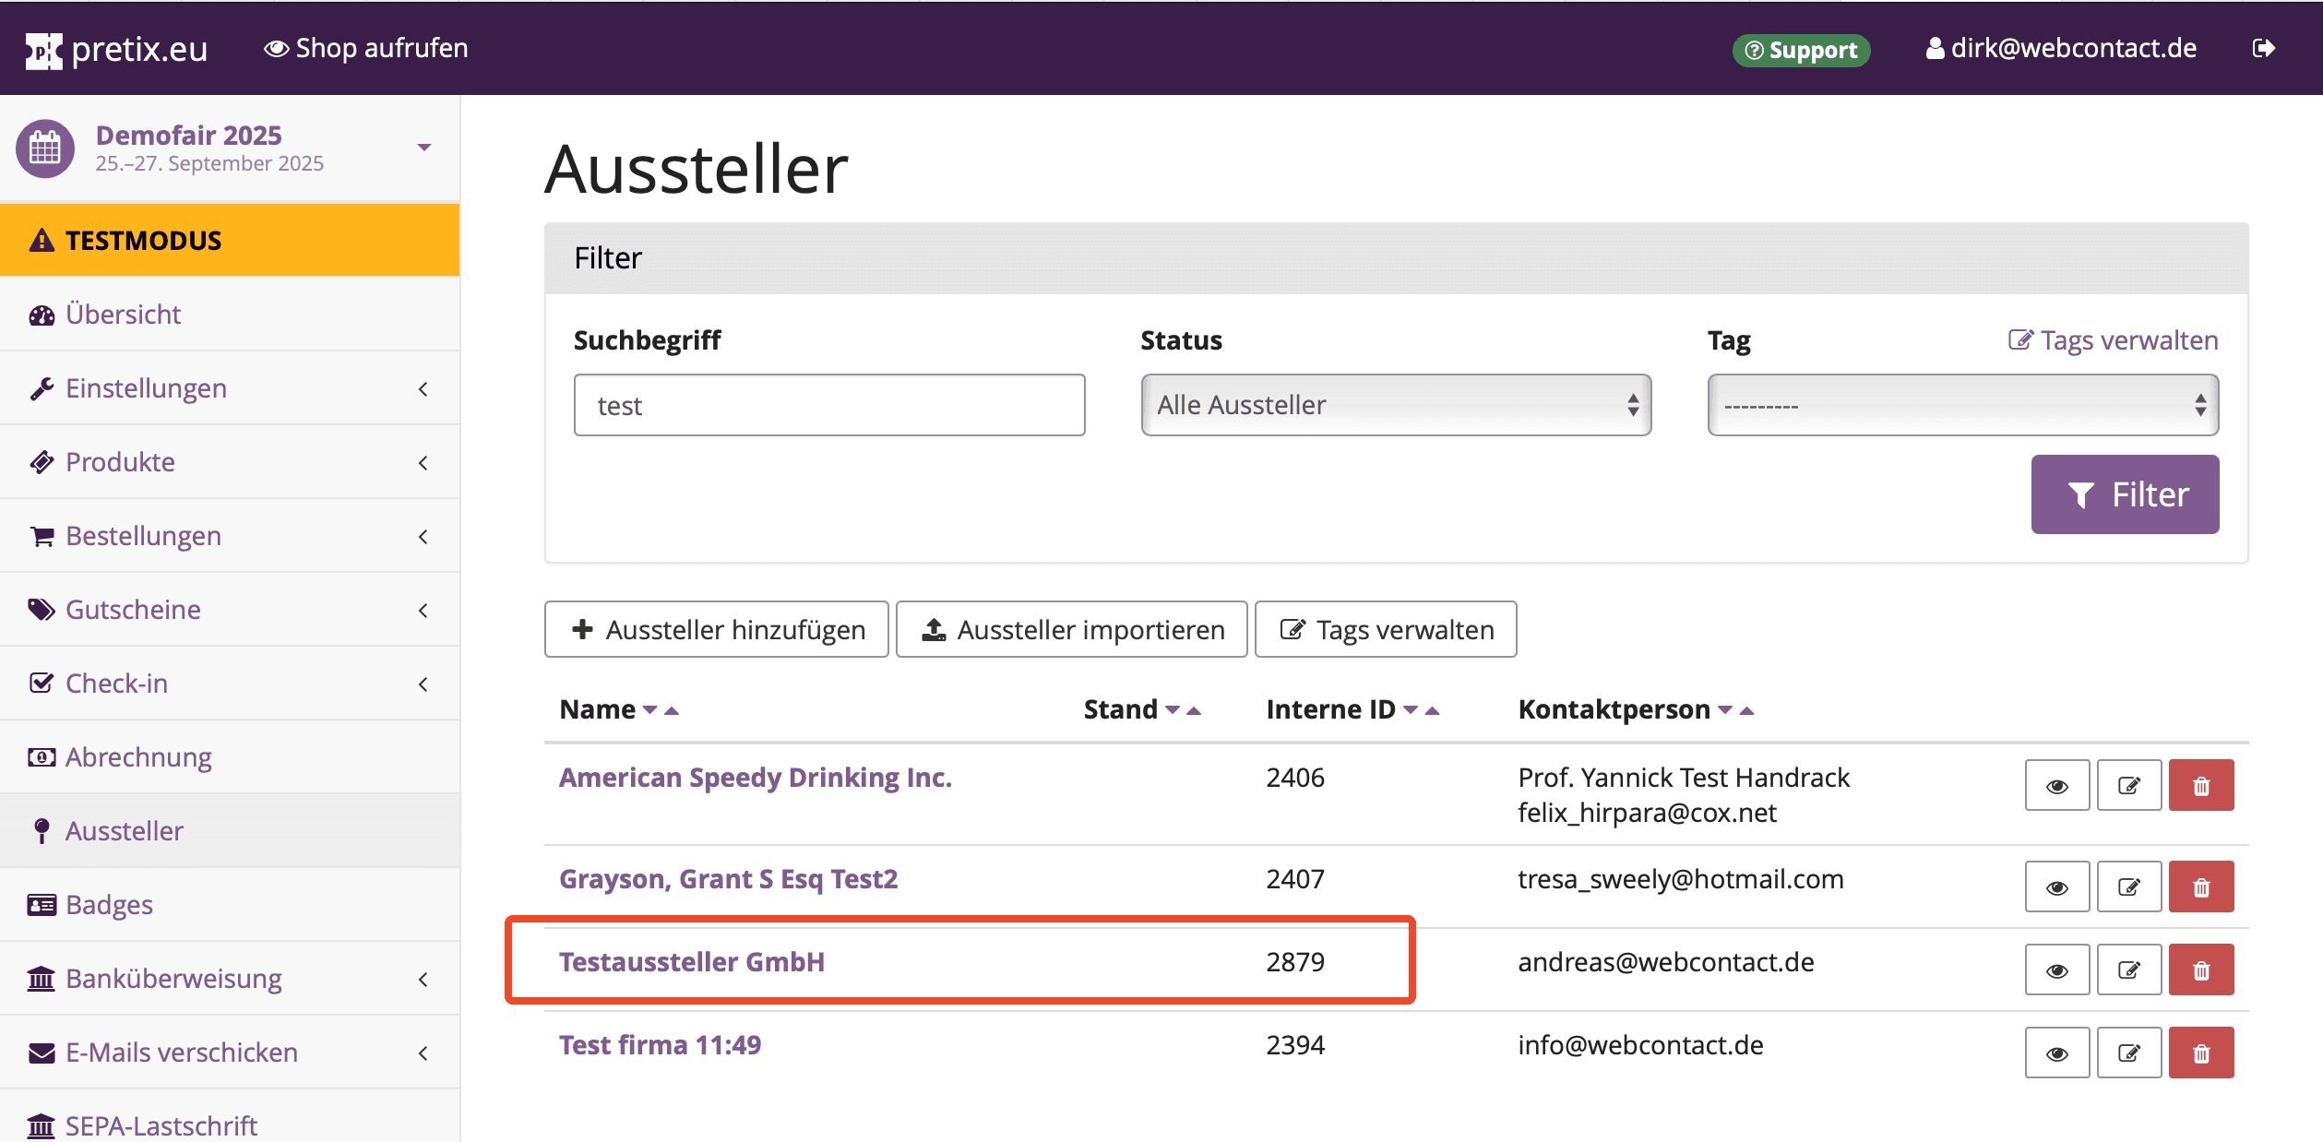Open the Status Alle Aussteller dropdown

pyautogui.click(x=1396, y=405)
